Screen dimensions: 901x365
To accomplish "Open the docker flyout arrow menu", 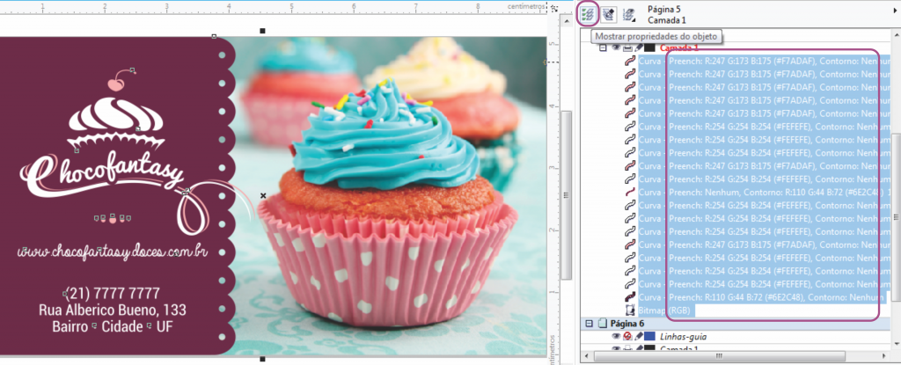I will pyautogui.click(x=895, y=9).
